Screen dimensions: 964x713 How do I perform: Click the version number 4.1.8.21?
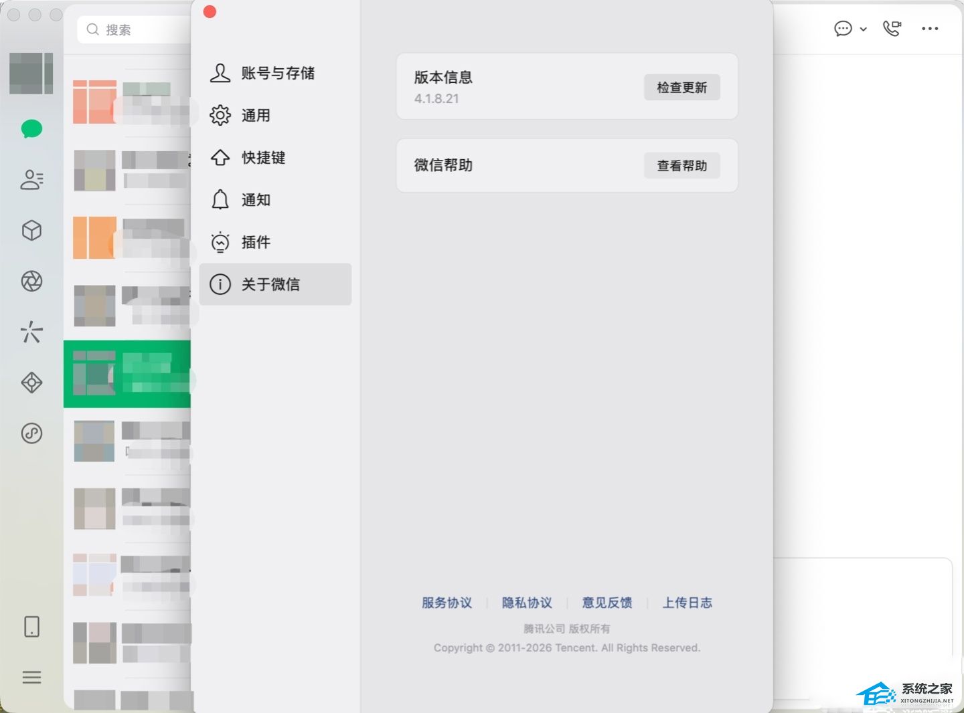point(436,98)
